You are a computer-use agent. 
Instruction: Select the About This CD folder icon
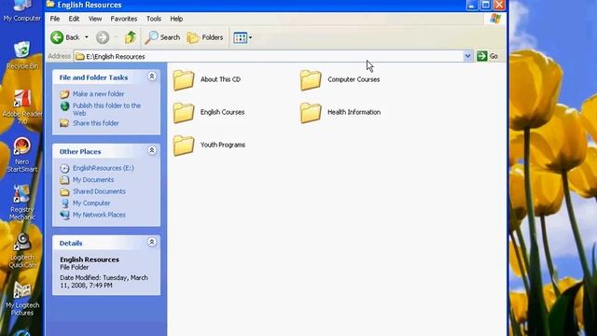pos(184,80)
